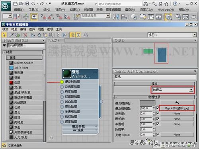The width and height of the screenshot is (199, 149).
Task: Toggle the 亮度 cd/m2 map checkbox
Action: pyautogui.click(x=158, y=134)
